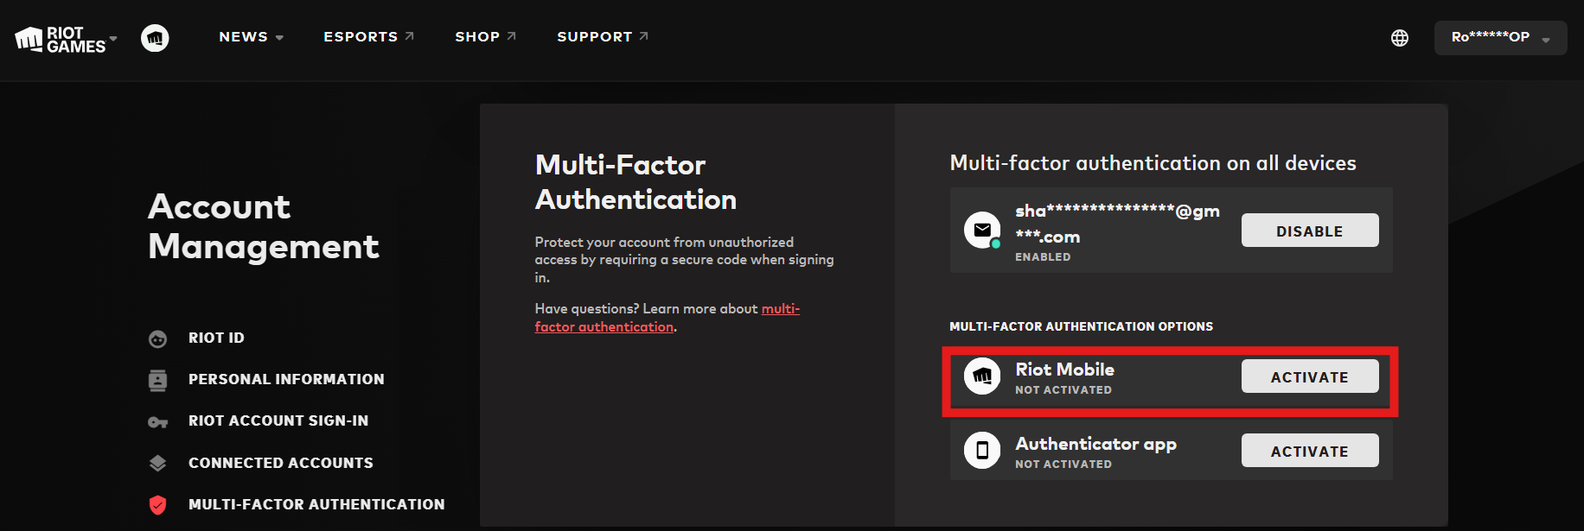Viewport: 1584px width, 531px height.
Task: Click the Authenticator app phone icon
Action: point(982,451)
